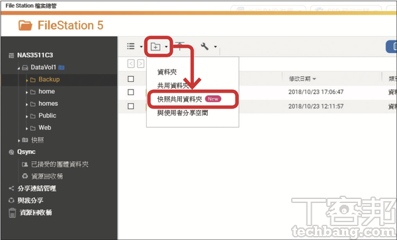Go forward with the right navigation arrow
This screenshot has width=397, height=240.
(140, 63)
